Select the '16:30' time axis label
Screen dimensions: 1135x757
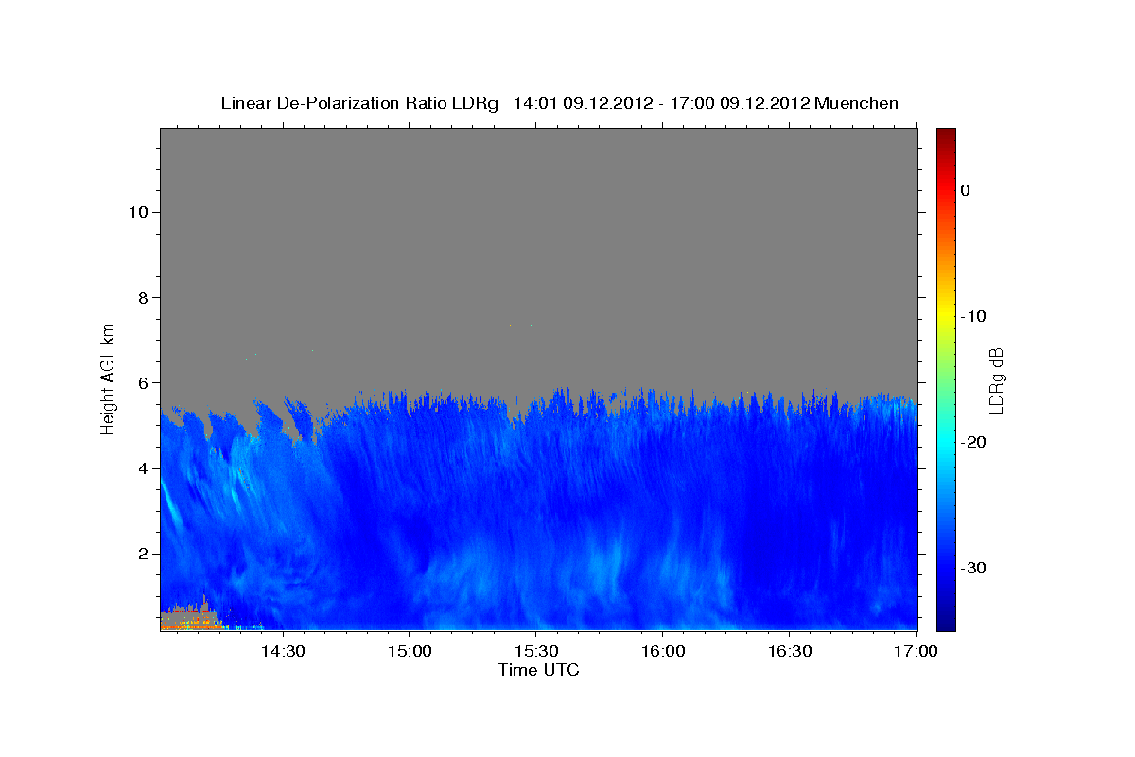pos(790,651)
